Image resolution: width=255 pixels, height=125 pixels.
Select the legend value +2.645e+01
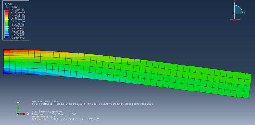tap(18, 22)
